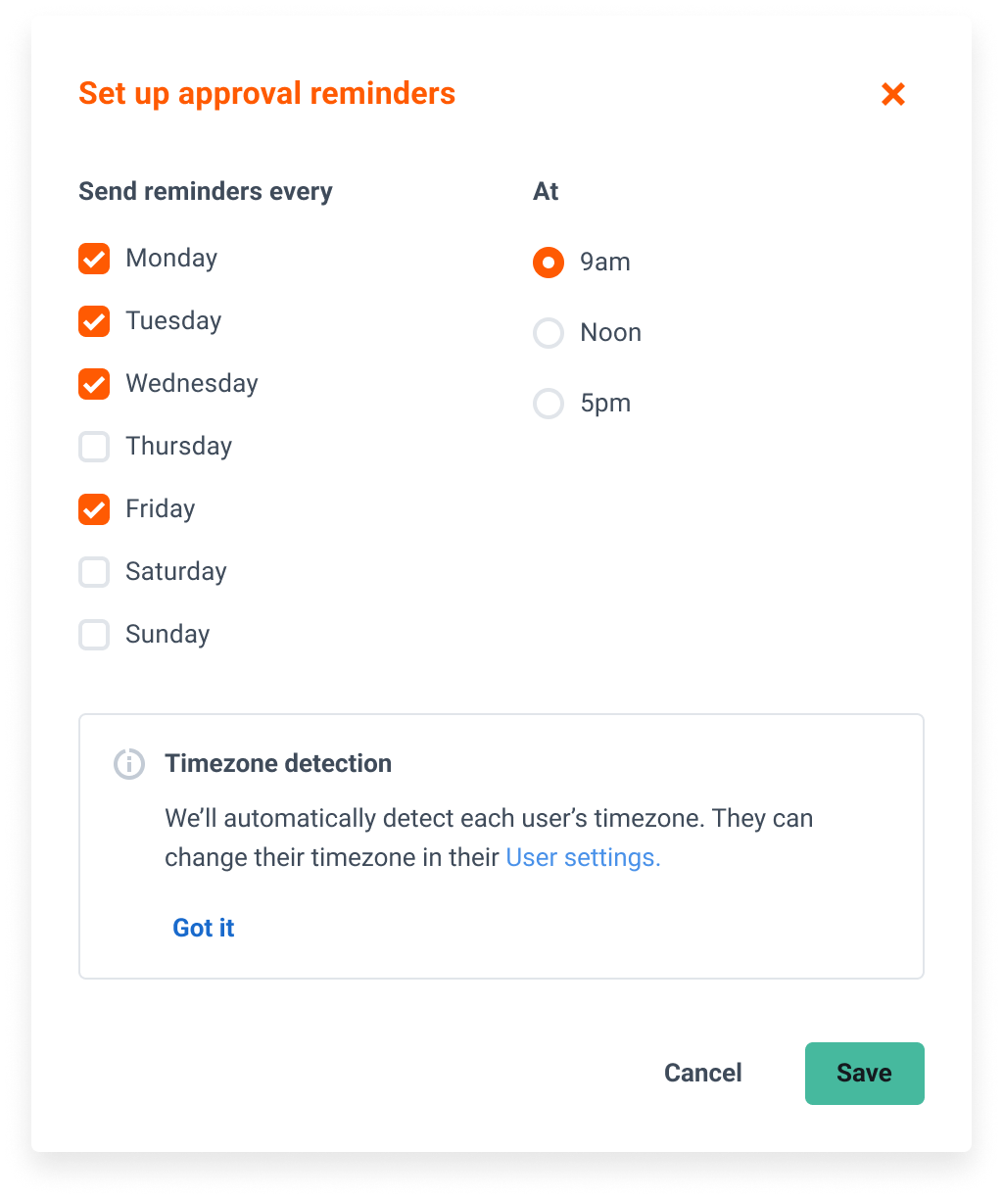Close the approval reminders dialog

(x=892, y=94)
